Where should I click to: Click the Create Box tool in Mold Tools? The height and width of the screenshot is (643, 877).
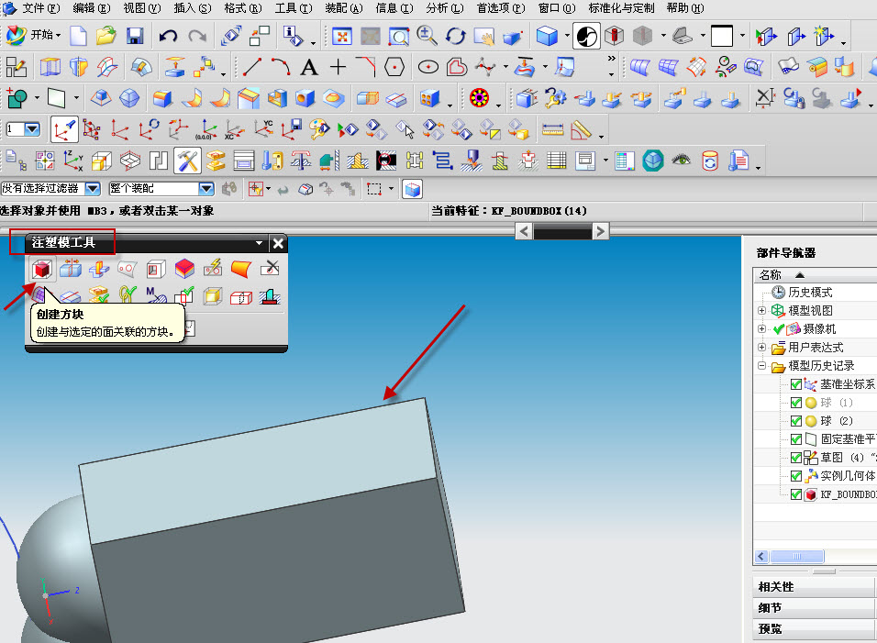click(42, 269)
